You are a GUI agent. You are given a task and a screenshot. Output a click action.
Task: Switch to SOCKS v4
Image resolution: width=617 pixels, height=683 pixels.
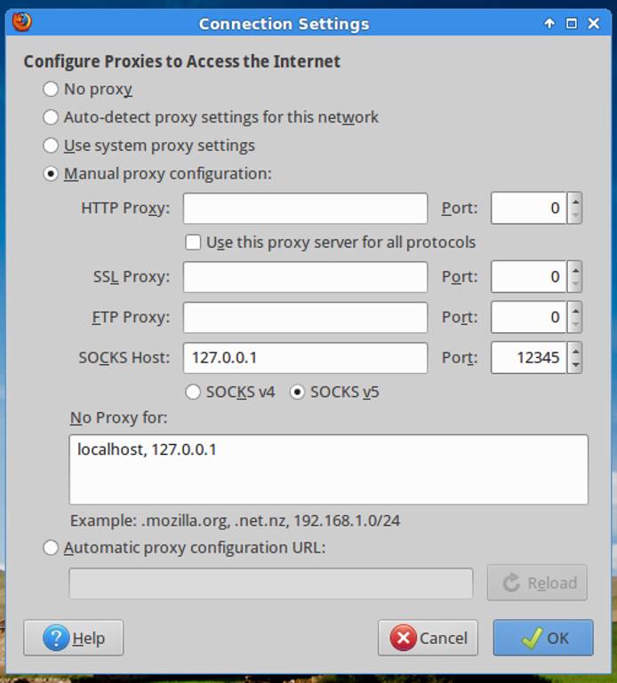pyautogui.click(x=193, y=392)
